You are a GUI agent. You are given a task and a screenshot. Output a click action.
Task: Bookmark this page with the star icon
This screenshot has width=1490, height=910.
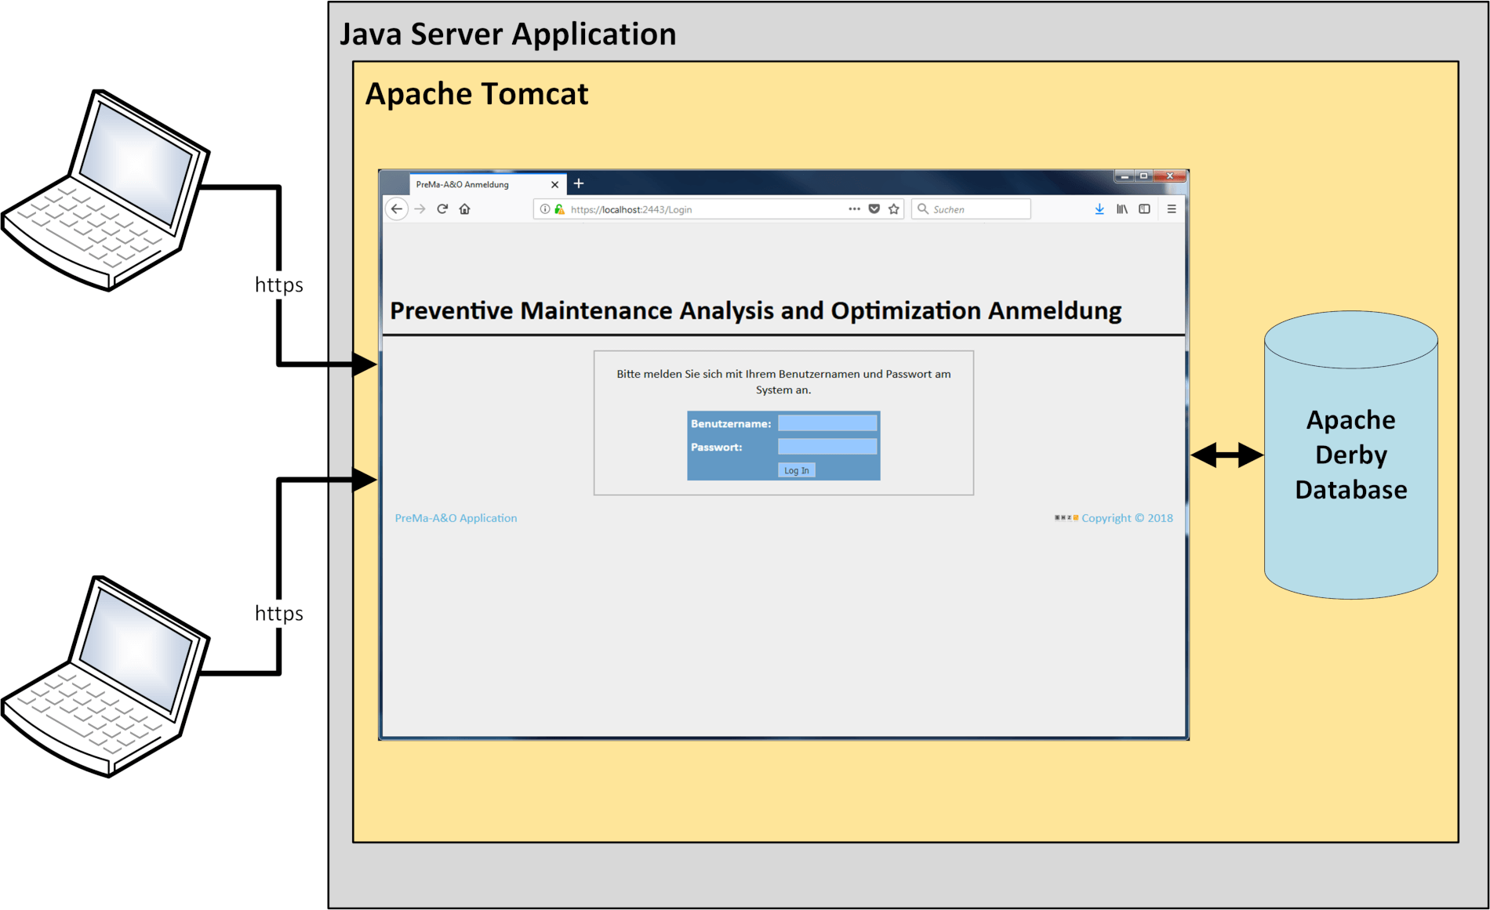coord(893,209)
